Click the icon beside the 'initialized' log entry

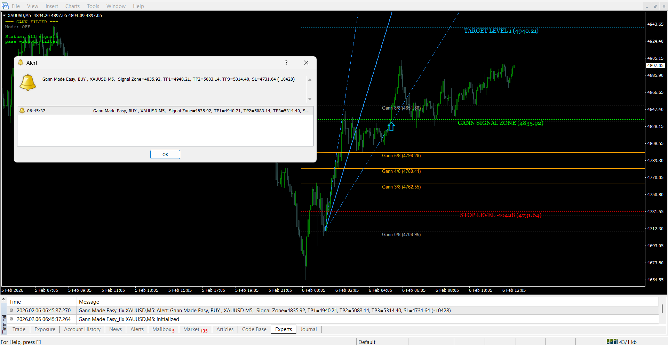[11, 319]
